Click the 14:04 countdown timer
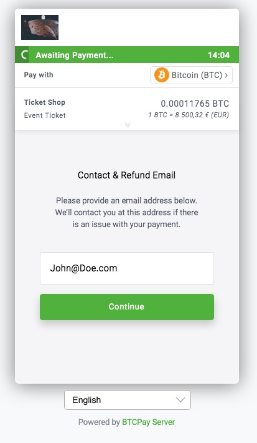 tap(218, 55)
